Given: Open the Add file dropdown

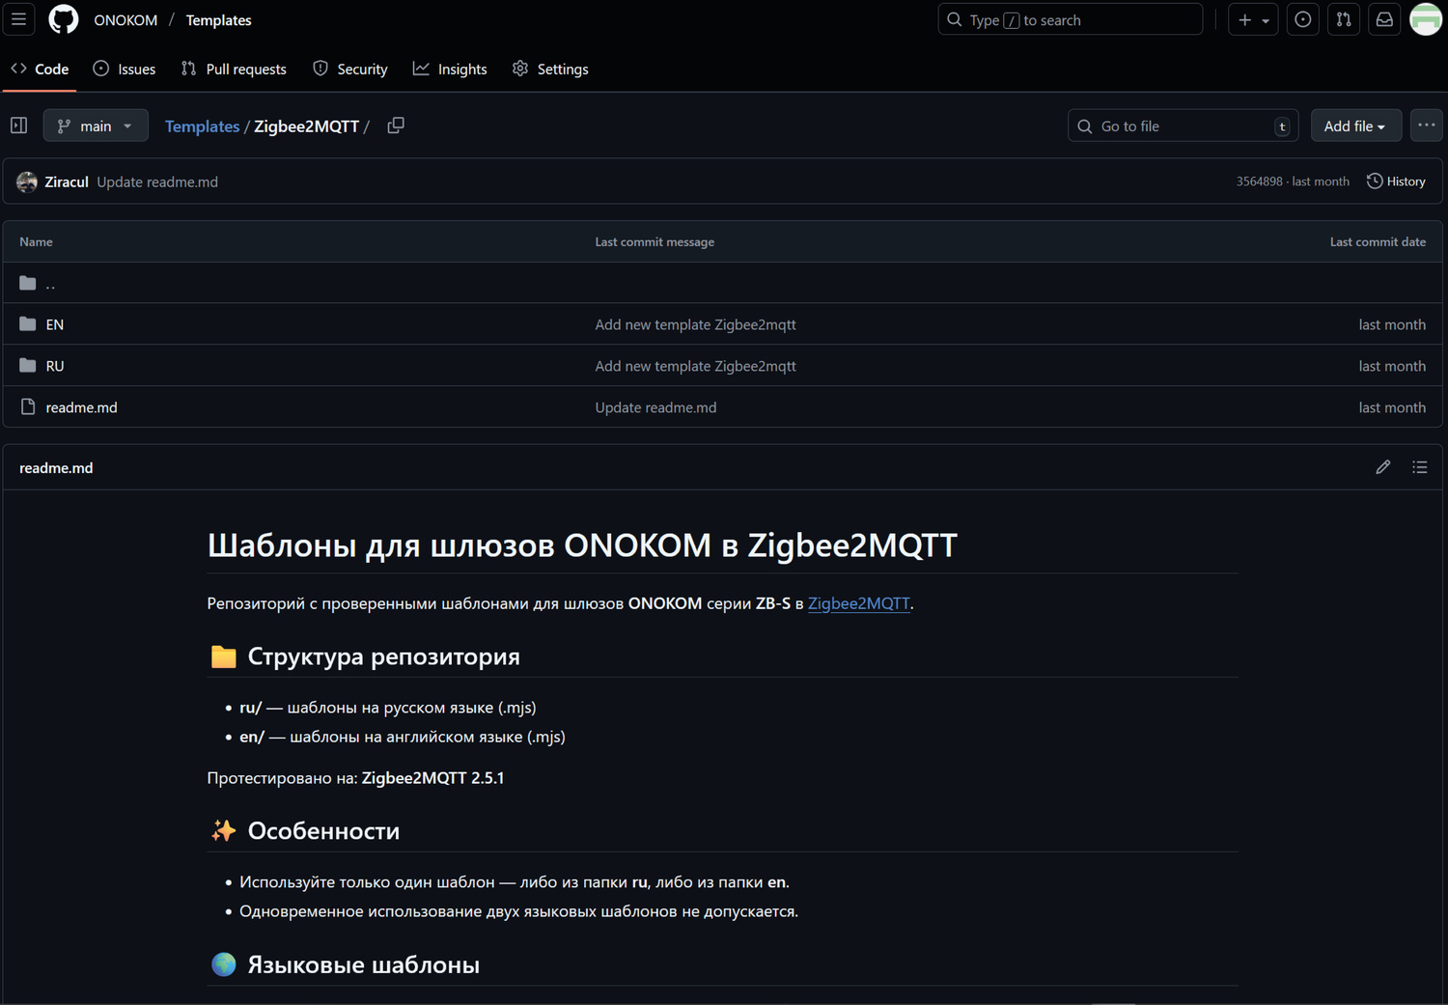Looking at the screenshot, I should tap(1353, 126).
